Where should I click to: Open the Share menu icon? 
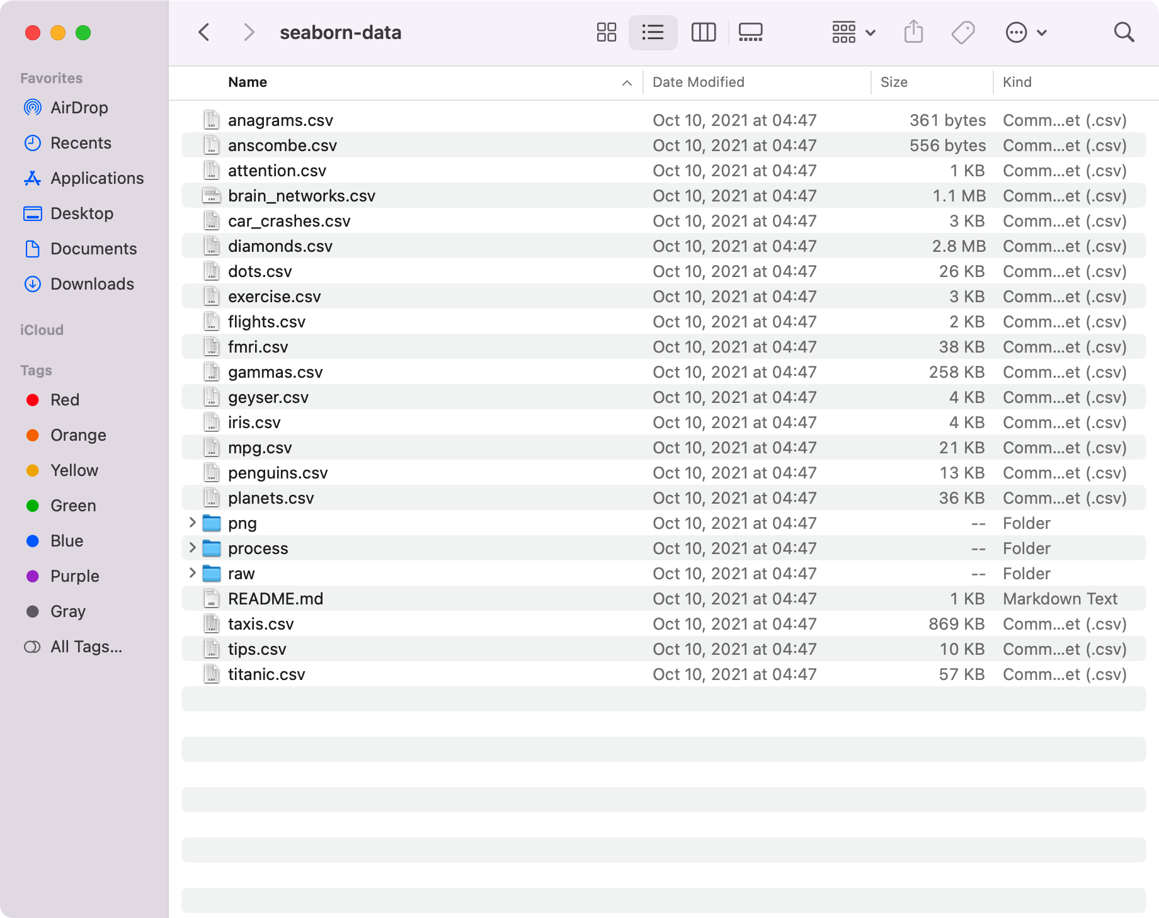coord(913,31)
